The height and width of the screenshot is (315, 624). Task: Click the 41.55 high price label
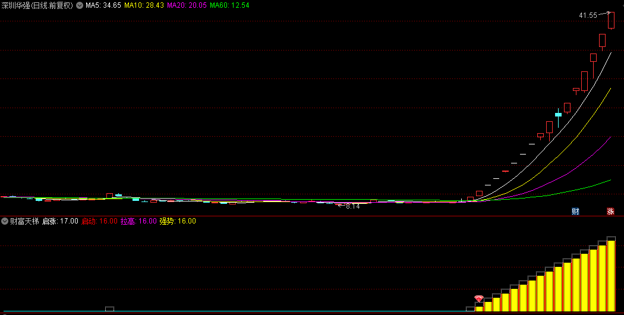tap(588, 15)
